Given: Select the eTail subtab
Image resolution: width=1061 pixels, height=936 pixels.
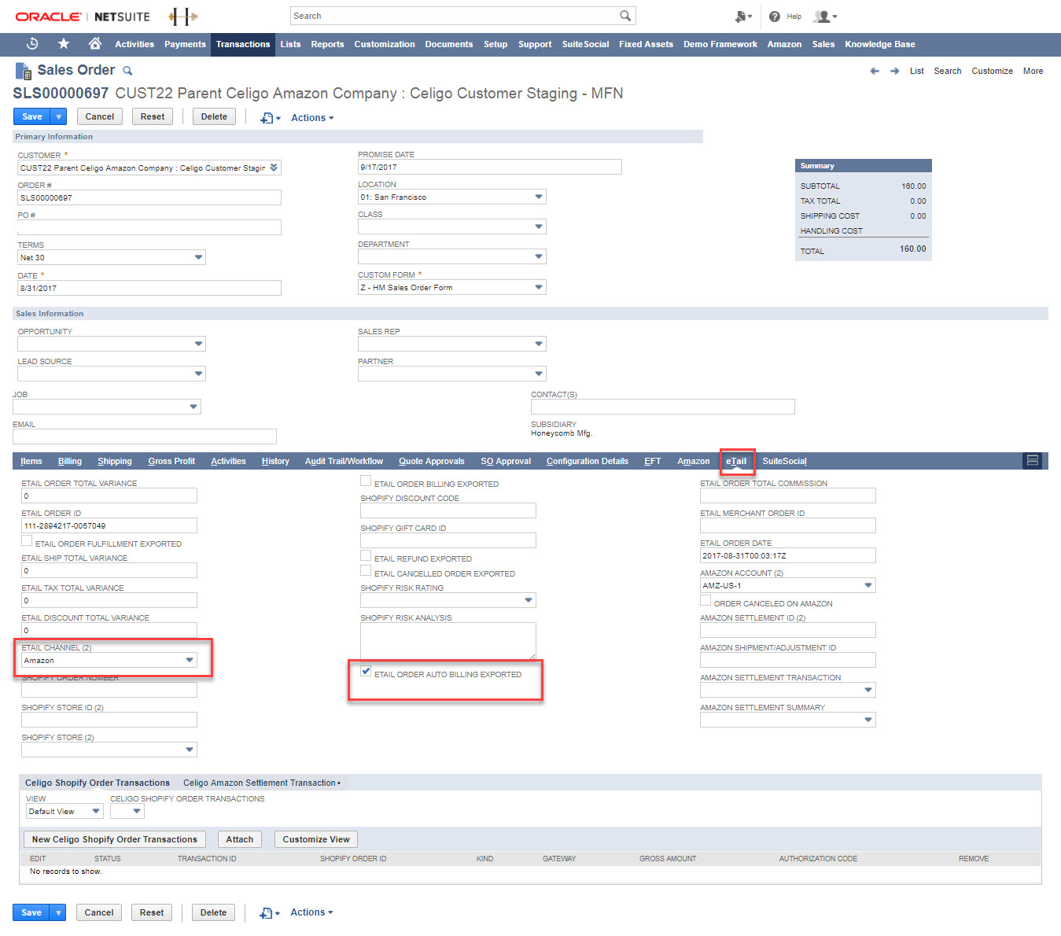Looking at the screenshot, I should tap(736, 461).
